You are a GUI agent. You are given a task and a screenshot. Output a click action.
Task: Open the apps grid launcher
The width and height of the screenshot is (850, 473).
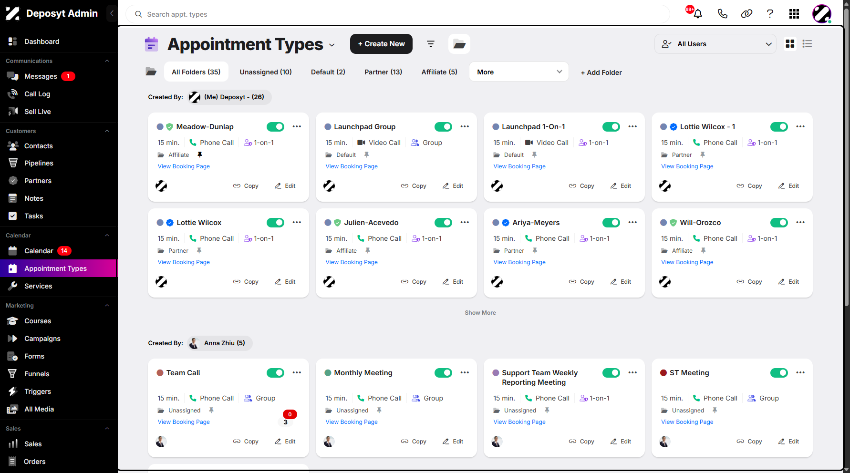(x=794, y=14)
